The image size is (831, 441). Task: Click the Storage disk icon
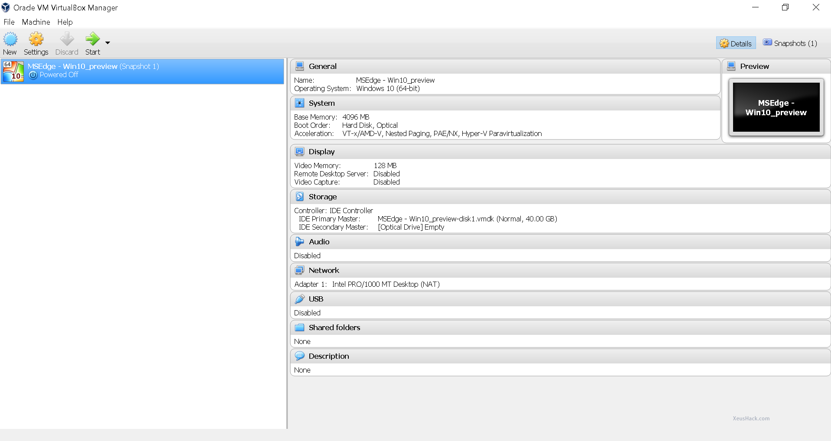(299, 197)
